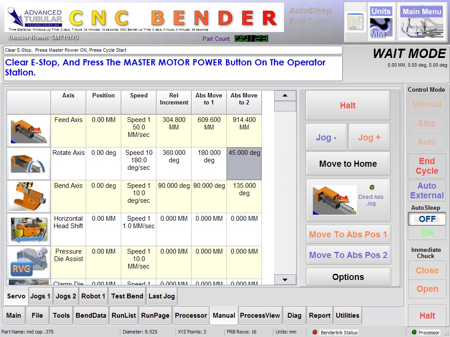
Task: Set AutoSleep to OFF
Action: (x=427, y=219)
